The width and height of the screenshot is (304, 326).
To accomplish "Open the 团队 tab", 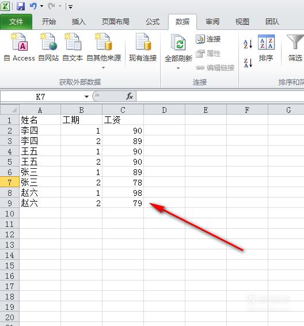I will [x=272, y=22].
